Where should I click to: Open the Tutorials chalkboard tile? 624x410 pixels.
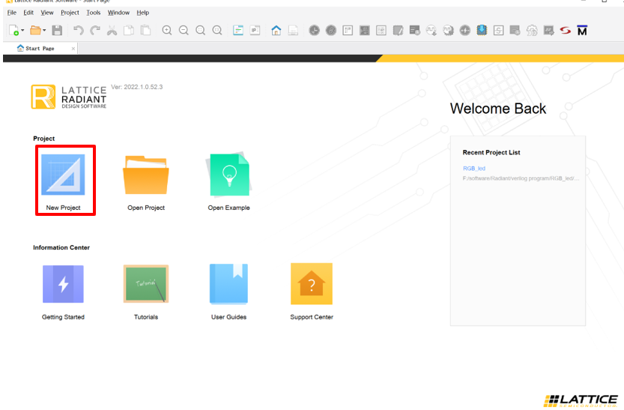point(146,292)
